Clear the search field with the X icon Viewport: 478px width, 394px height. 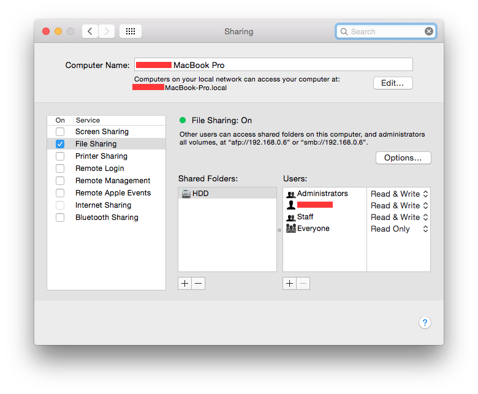pos(428,31)
